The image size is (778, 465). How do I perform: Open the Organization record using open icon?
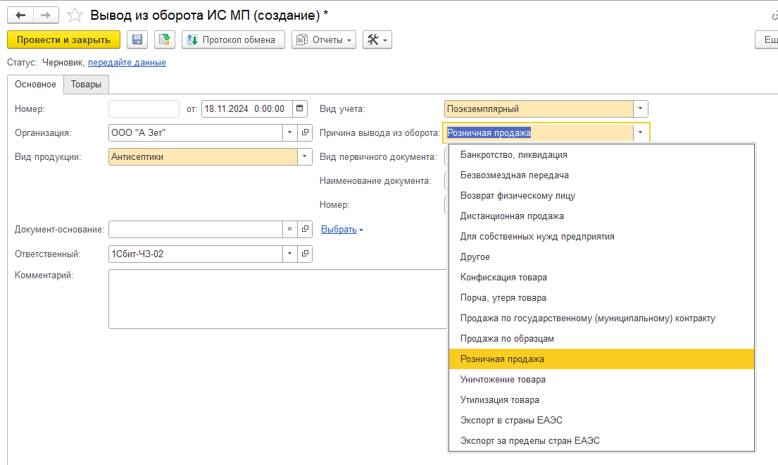tap(305, 132)
